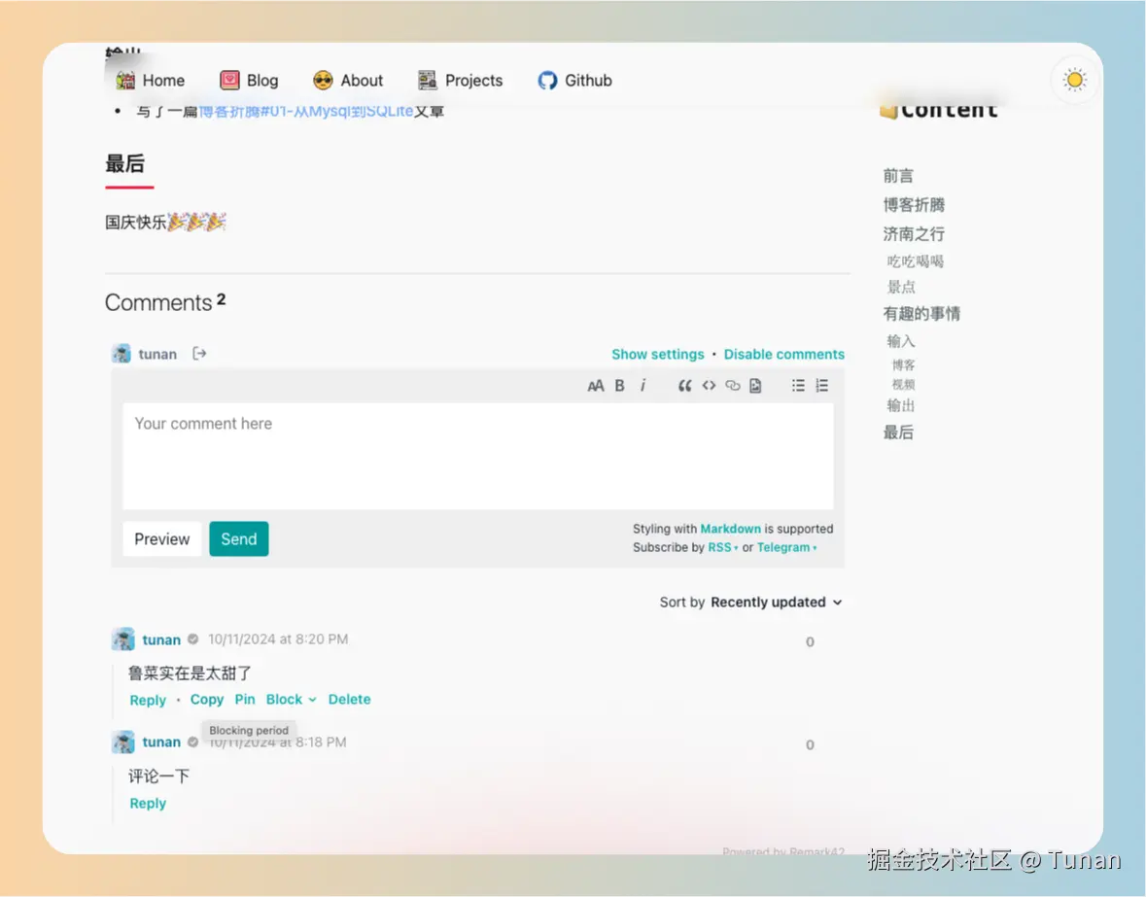Click the Blog heart icon
The width and height of the screenshot is (1146, 897).
(x=229, y=81)
